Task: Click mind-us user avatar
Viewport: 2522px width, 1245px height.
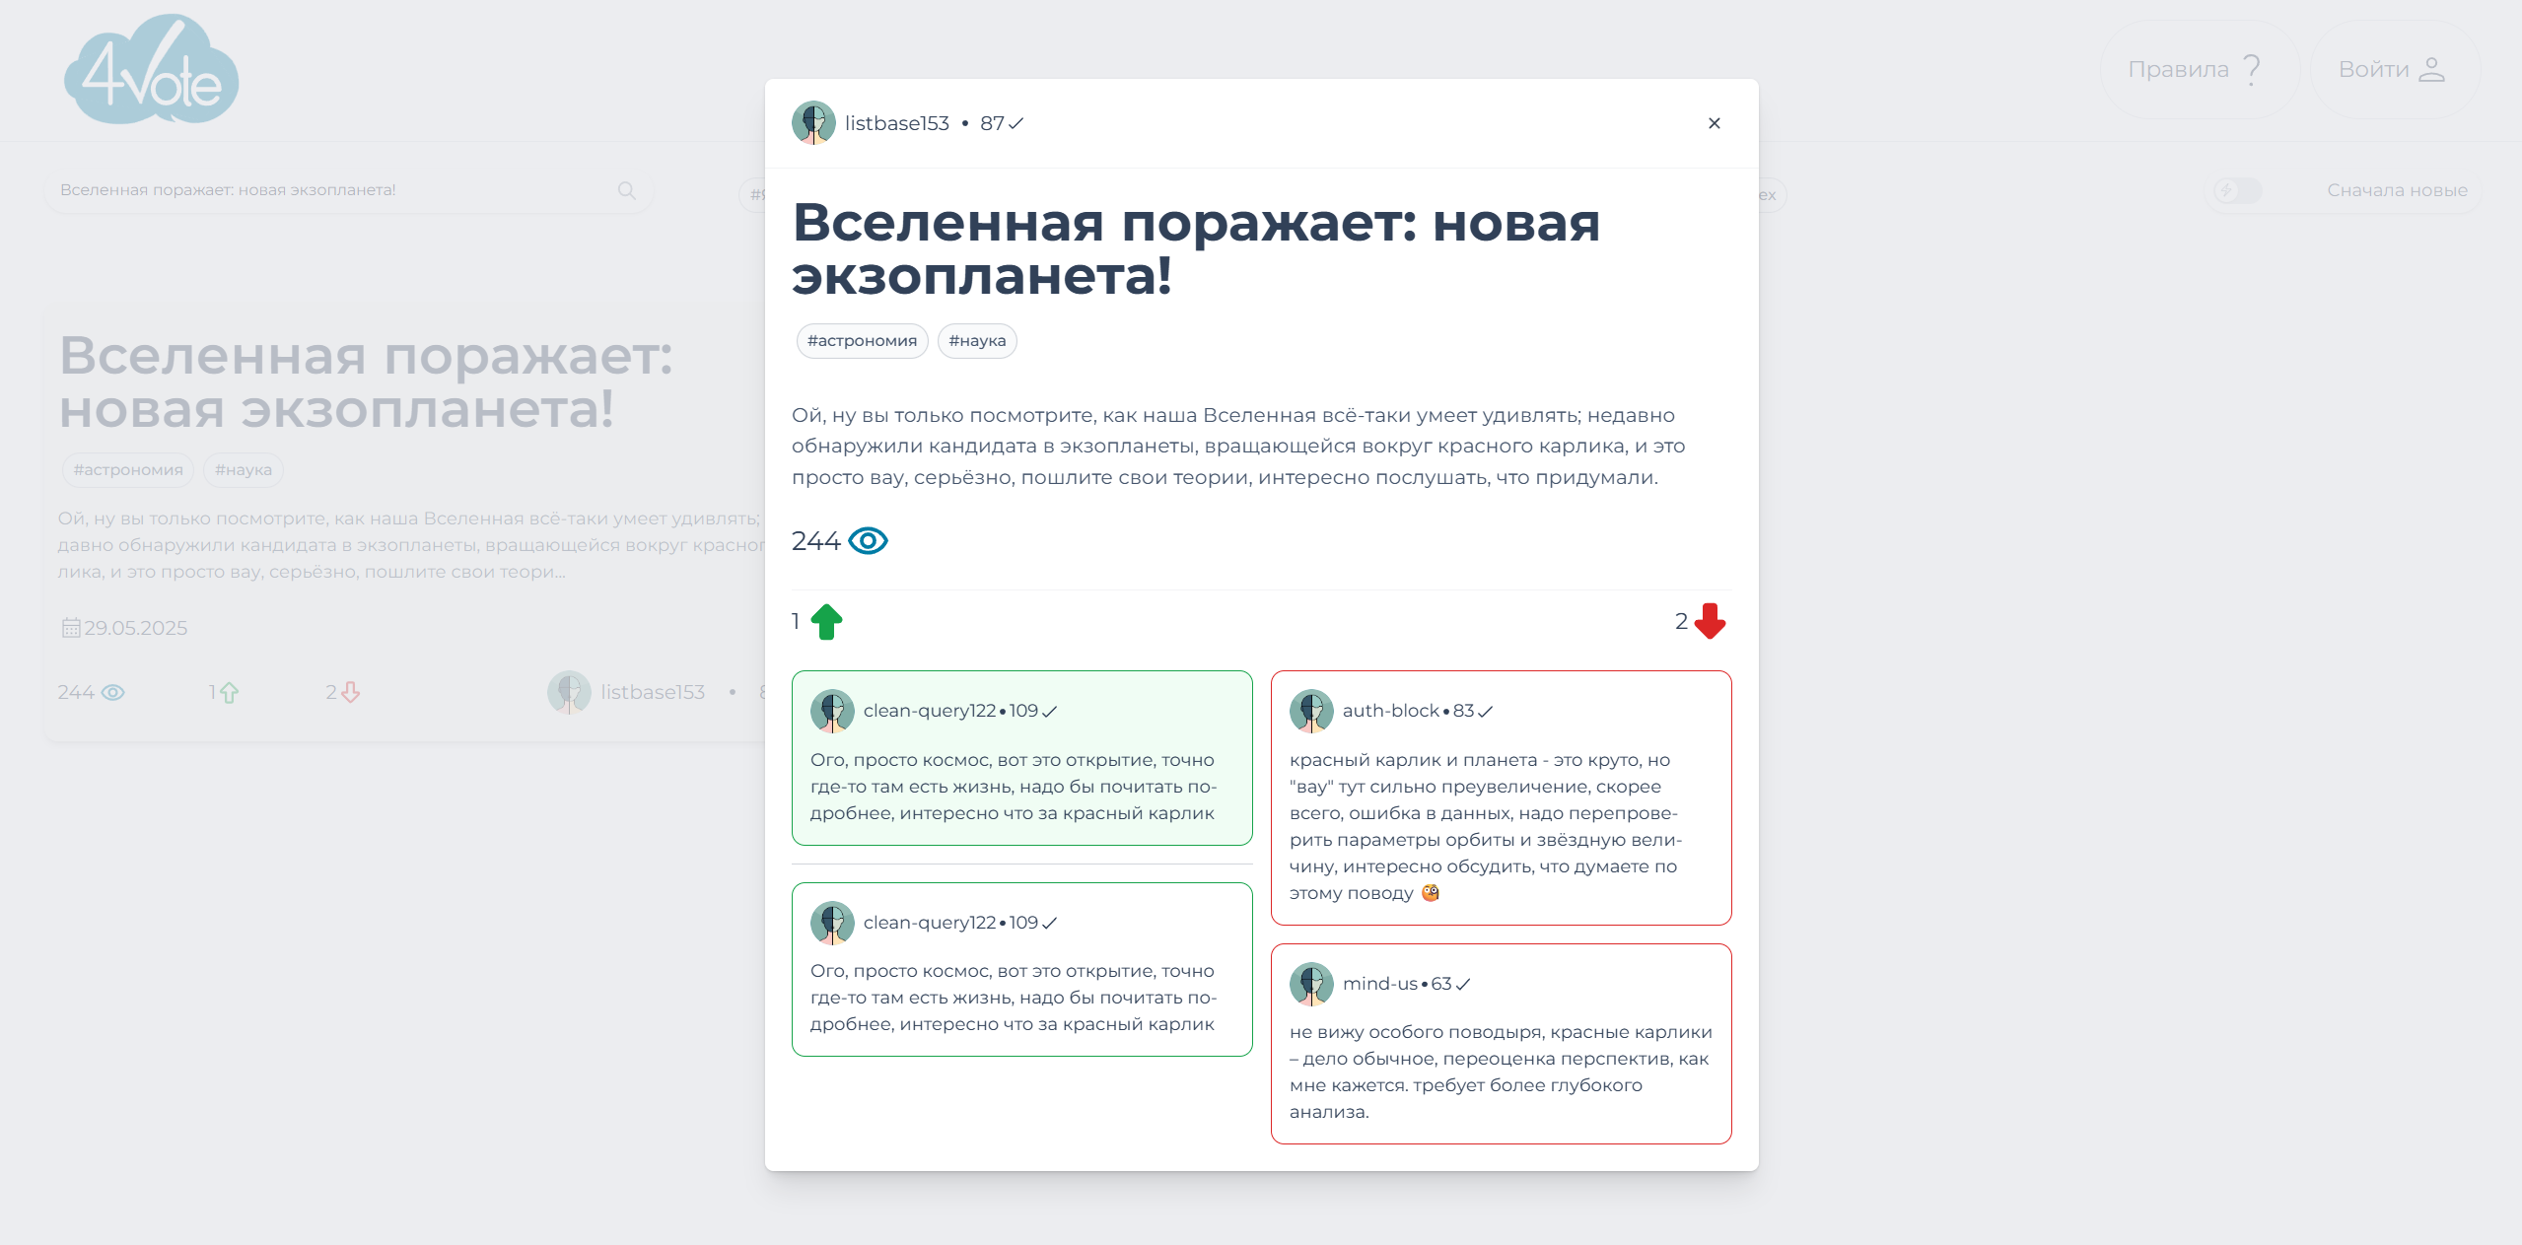Action: tap(1311, 984)
